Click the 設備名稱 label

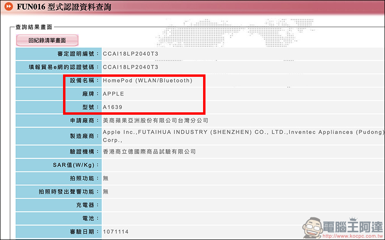pos(85,80)
